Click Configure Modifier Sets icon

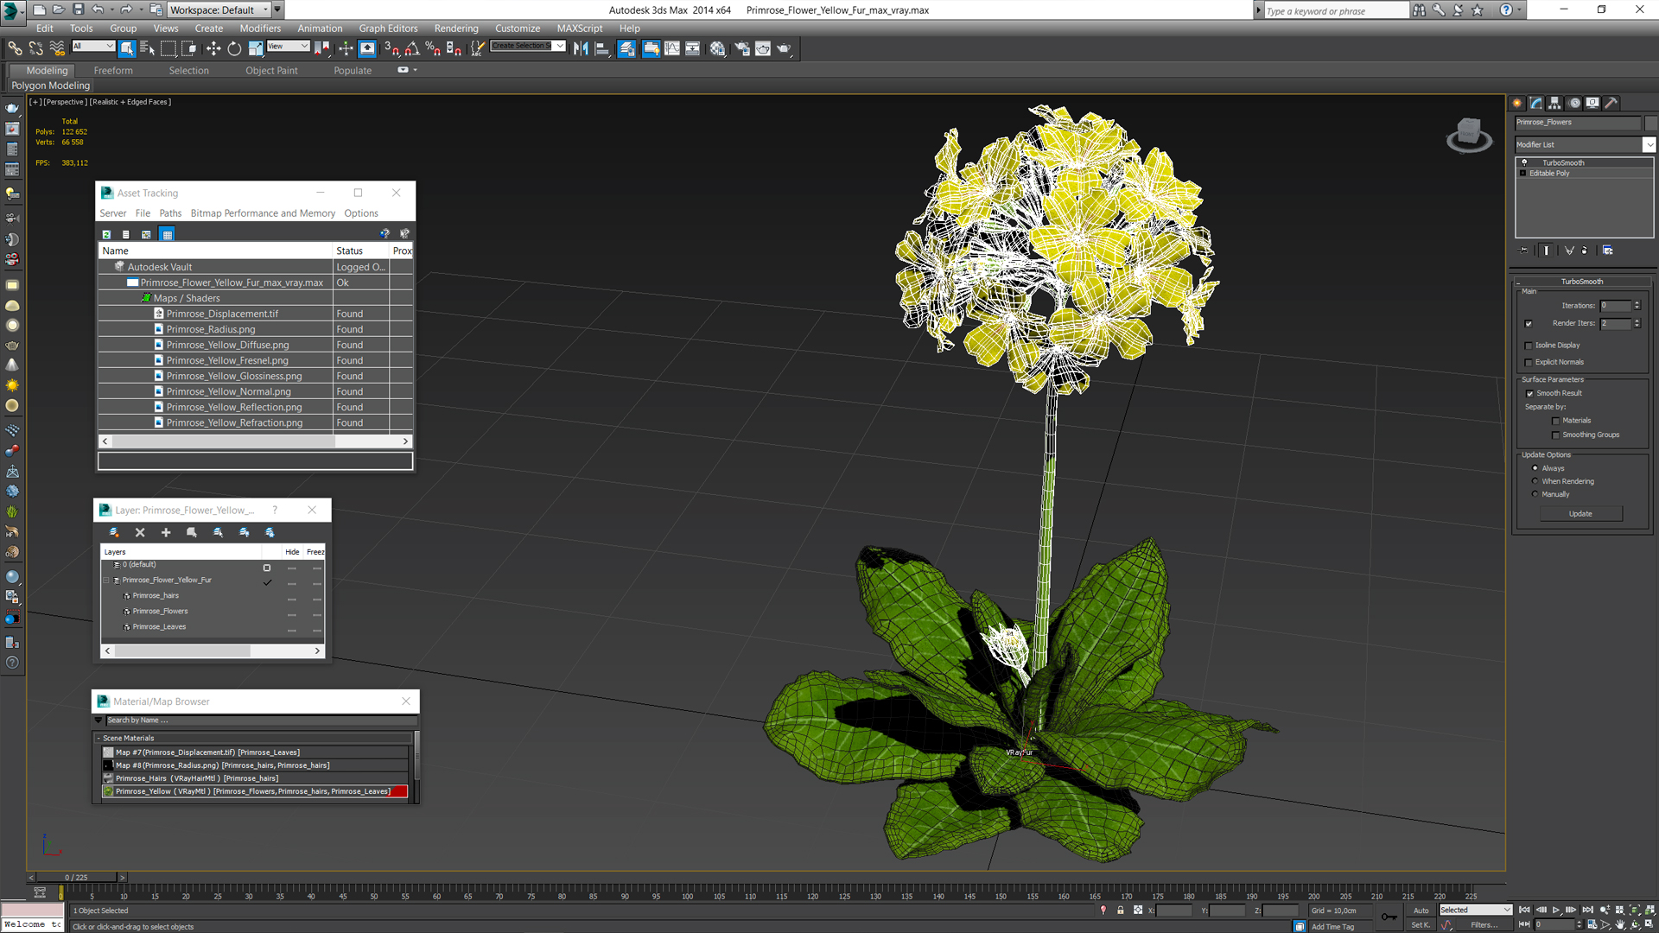[1608, 251]
